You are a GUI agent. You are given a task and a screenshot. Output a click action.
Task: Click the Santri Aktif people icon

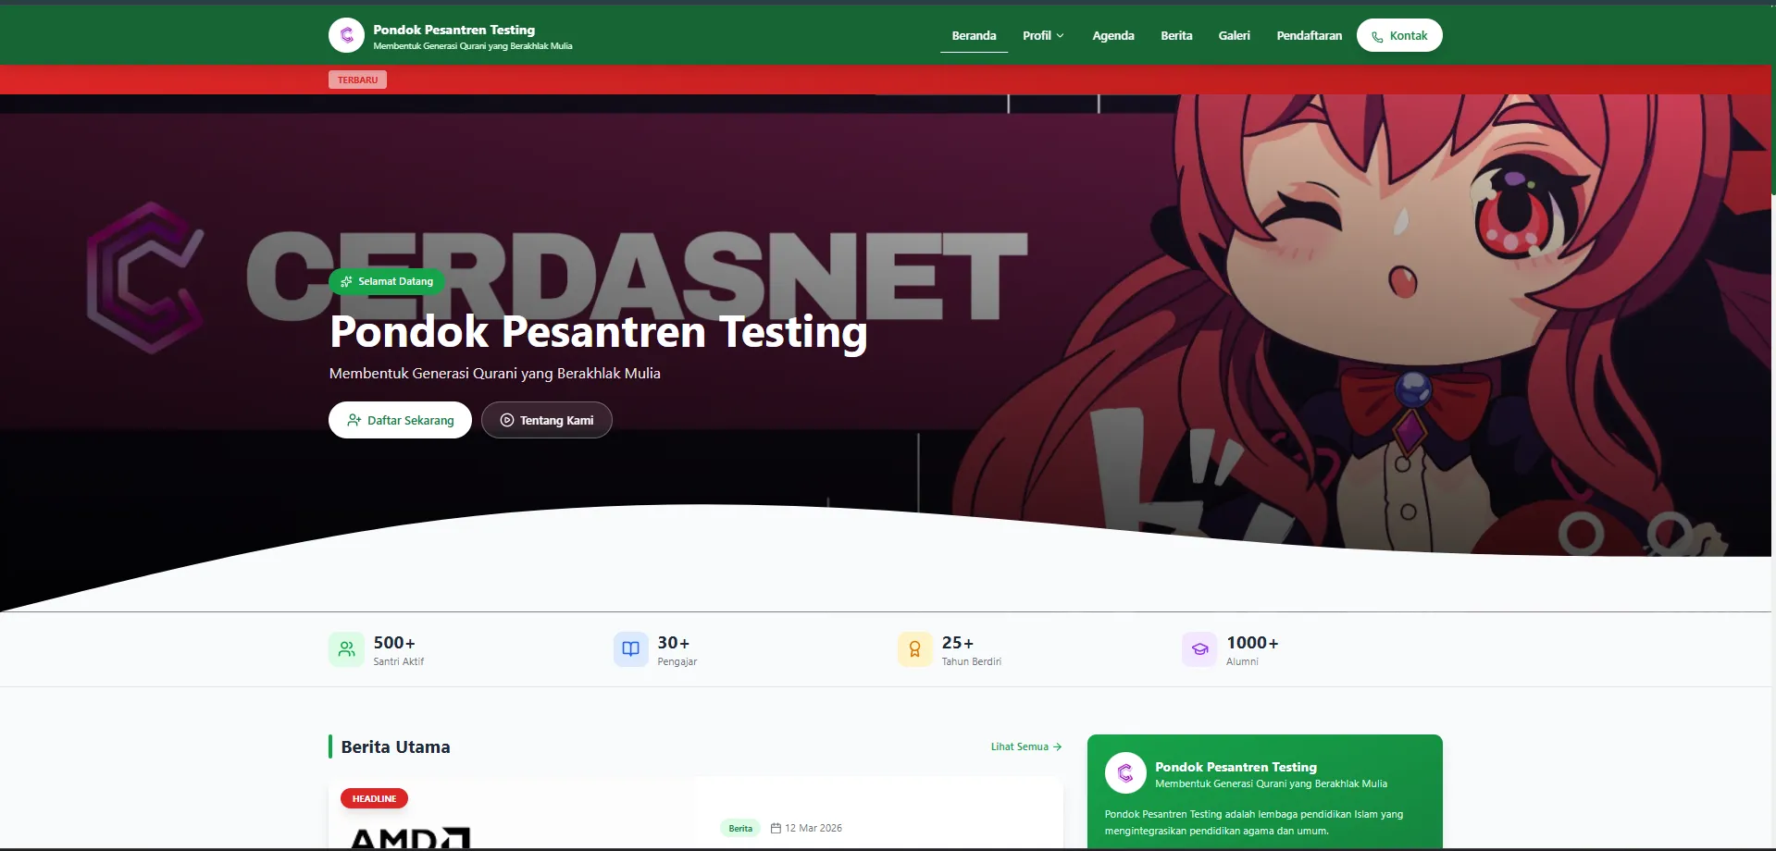346,649
